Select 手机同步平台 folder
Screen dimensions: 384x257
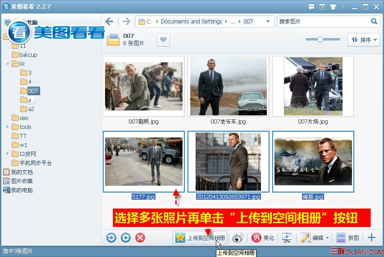(32, 163)
